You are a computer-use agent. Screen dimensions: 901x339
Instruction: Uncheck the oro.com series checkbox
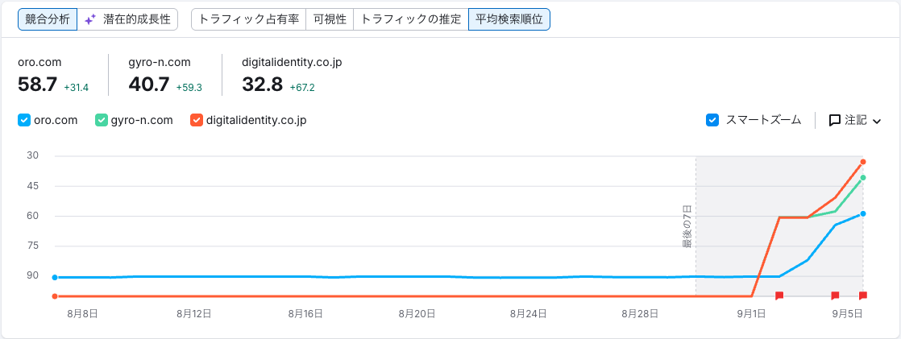tap(24, 121)
